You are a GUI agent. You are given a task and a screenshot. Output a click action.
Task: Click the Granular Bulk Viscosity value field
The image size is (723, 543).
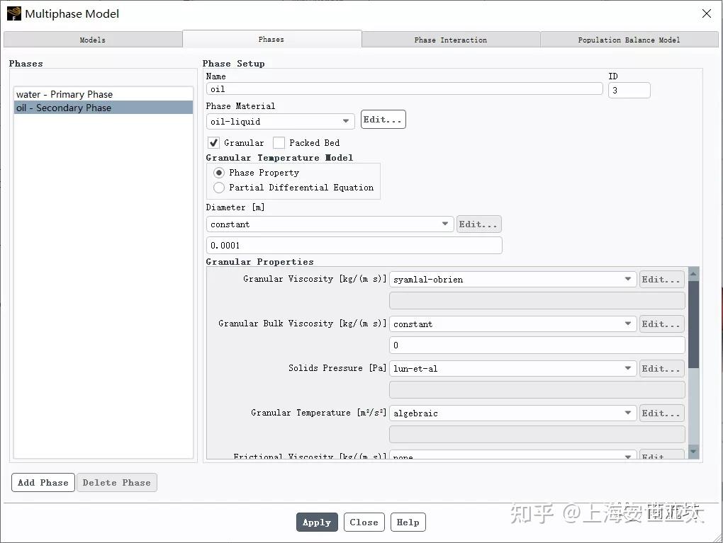point(537,345)
